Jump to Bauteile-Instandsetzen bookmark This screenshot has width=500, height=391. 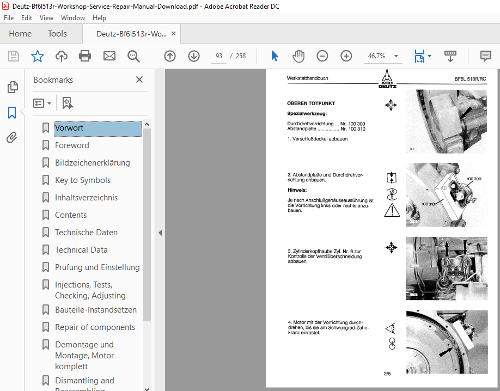point(96,310)
